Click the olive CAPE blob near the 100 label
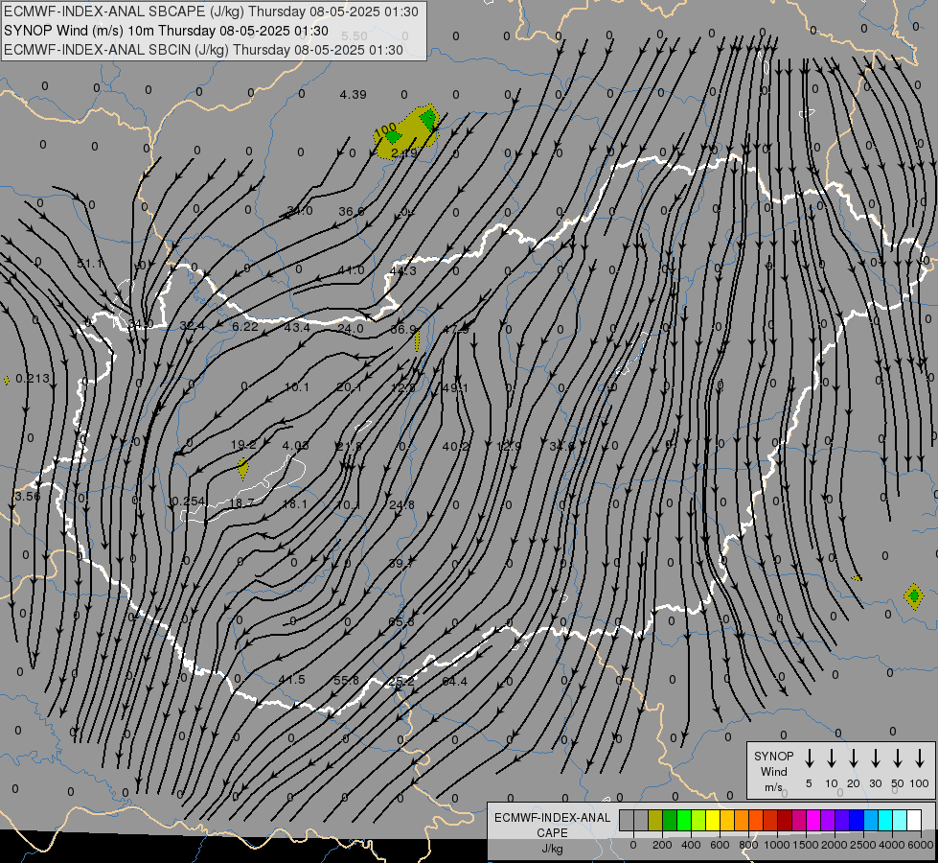 [408, 131]
